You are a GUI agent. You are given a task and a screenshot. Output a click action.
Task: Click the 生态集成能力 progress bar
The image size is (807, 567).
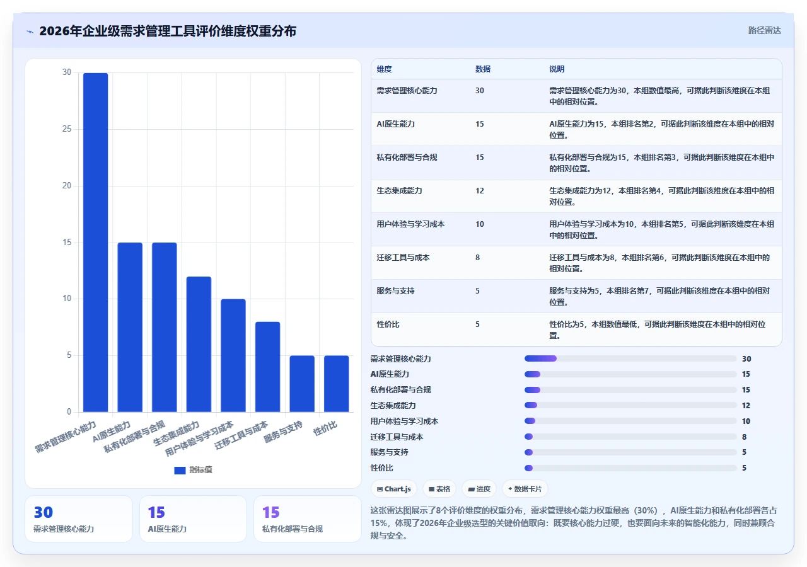click(x=630, y=406)
